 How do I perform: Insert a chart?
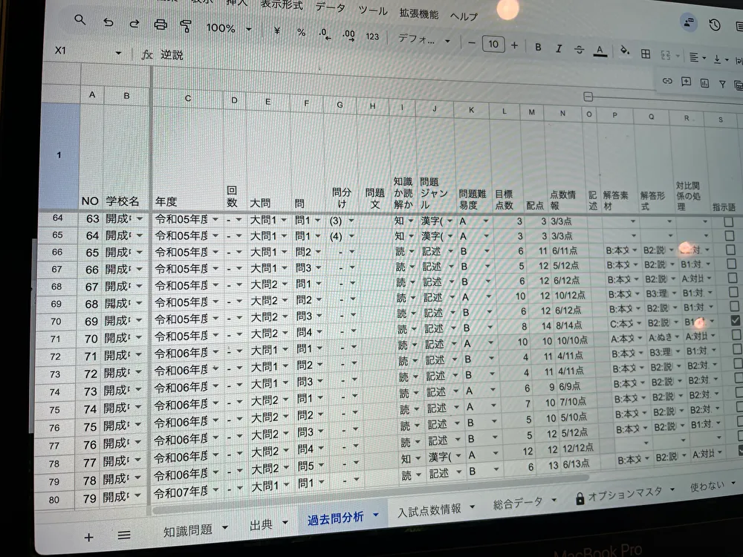tap(704, 83)
